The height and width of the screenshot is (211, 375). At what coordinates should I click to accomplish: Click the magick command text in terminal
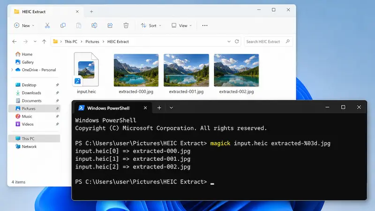click(x=220, y=143)
